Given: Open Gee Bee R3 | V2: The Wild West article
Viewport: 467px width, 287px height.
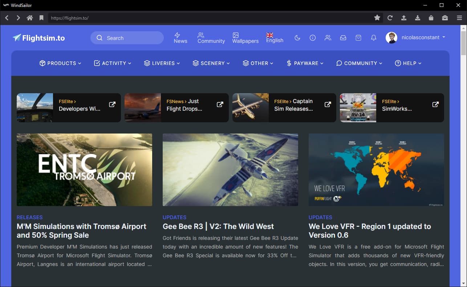Looking at the screenshot, I should [218, 226].
